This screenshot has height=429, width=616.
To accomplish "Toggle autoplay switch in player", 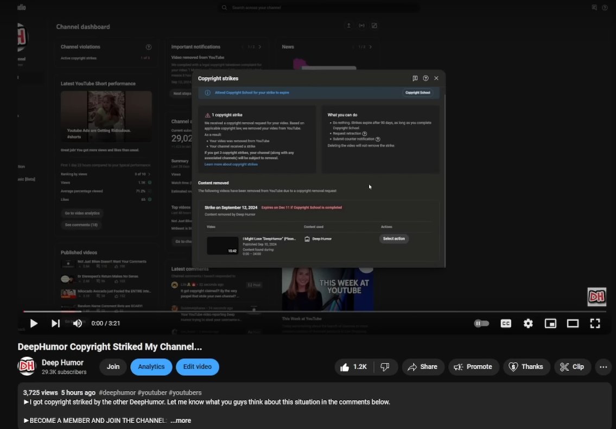I will pyautogui.click(x=481, y=323).
